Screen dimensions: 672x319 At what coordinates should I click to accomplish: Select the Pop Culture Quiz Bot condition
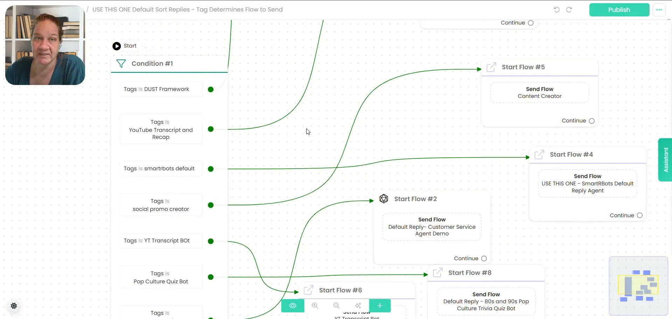[161, 277]
